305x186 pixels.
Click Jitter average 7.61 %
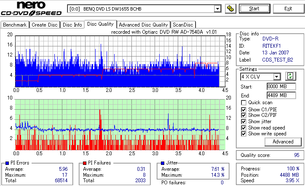click(218, 169)
